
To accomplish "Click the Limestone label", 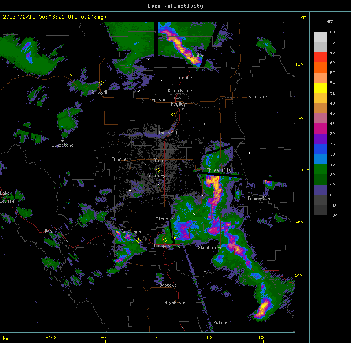I will [62, 145].
